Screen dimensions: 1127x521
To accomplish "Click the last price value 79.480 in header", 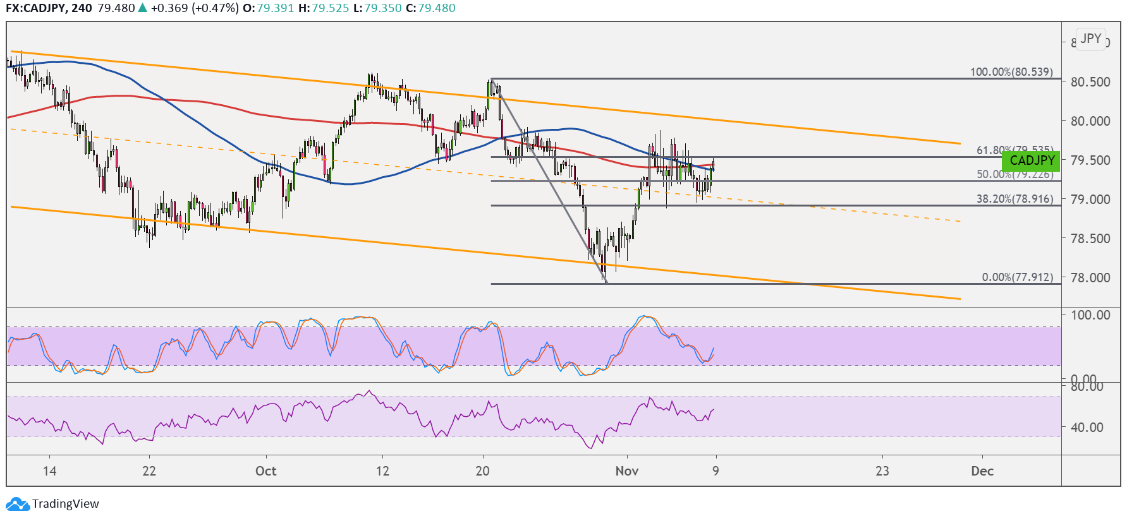I will tap(116, 8).
